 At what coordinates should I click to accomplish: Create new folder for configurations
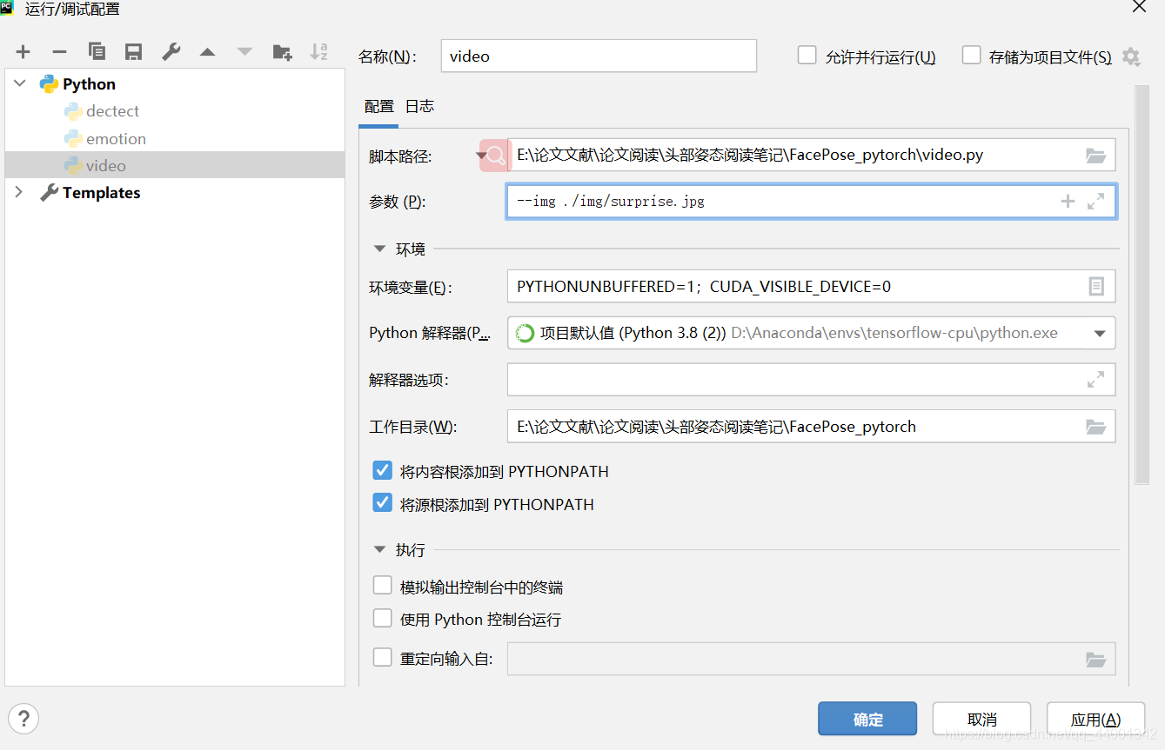282,52
